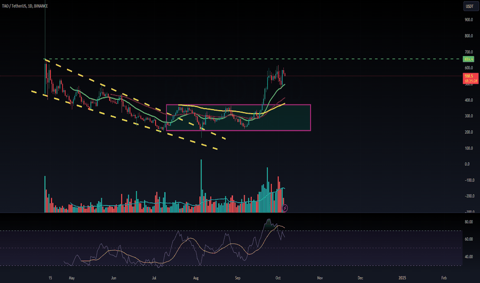Click the 0.0 price axis label
The height and width of the screenshot is (283, 480).
point(467,164)
